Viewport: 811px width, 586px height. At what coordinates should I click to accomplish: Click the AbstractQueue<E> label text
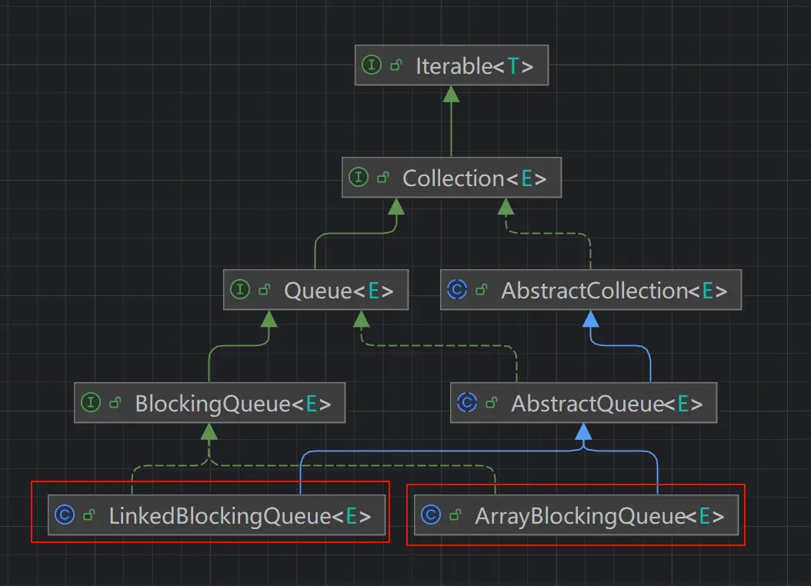point(606,404)
